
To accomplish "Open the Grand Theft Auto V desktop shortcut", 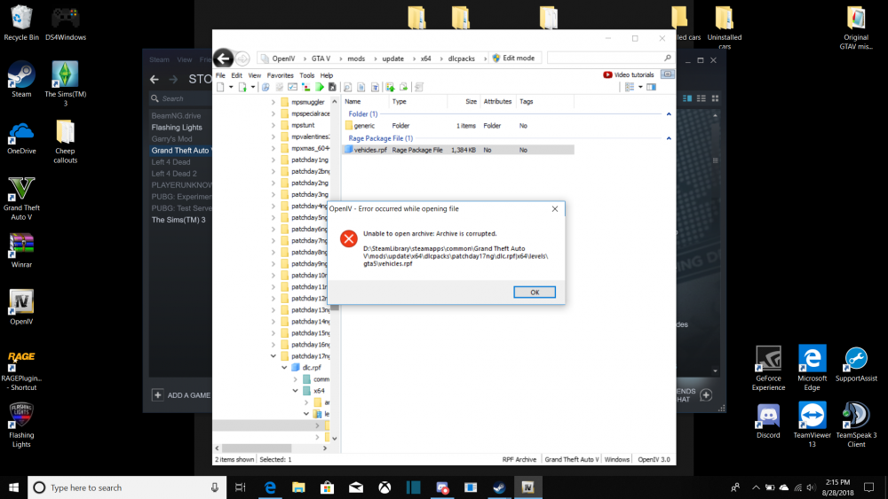I will coord(21,198).
